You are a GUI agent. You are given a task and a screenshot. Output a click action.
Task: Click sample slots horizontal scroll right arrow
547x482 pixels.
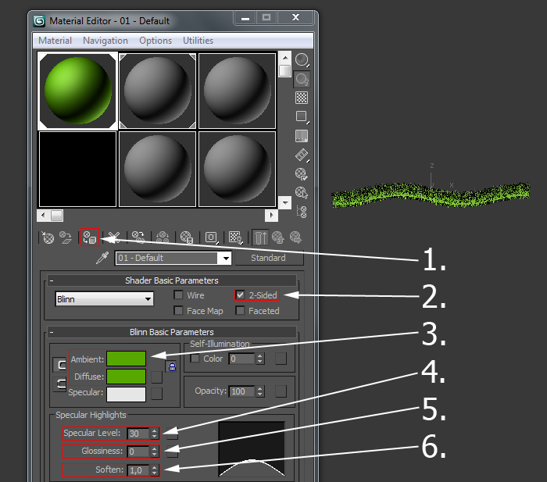coord(271,216)
